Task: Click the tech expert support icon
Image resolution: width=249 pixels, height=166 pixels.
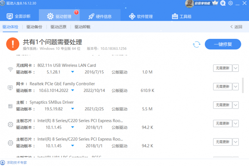Action: click(3, 162)
